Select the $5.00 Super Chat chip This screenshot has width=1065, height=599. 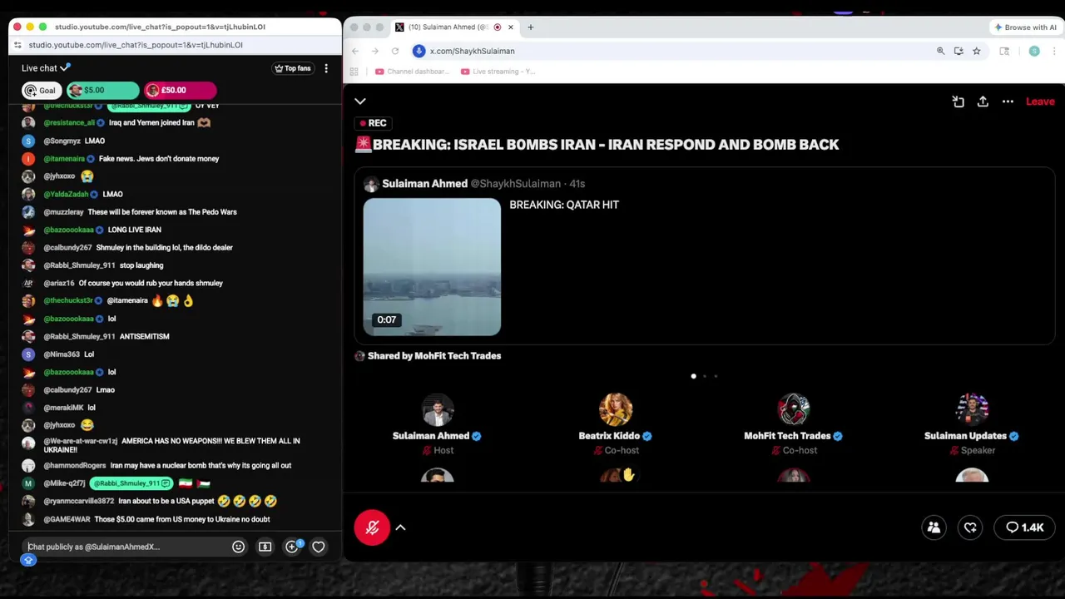tap(102, 90)
